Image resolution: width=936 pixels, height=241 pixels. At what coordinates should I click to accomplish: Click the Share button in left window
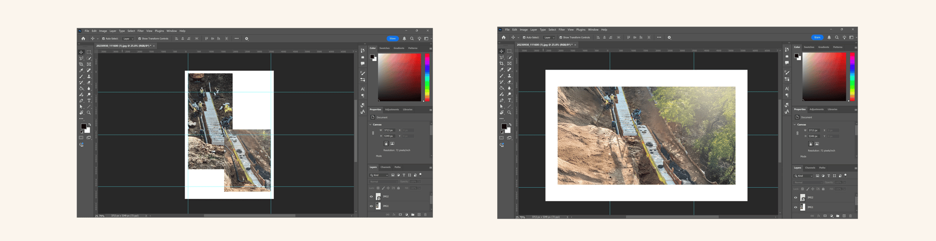point(393,39)
